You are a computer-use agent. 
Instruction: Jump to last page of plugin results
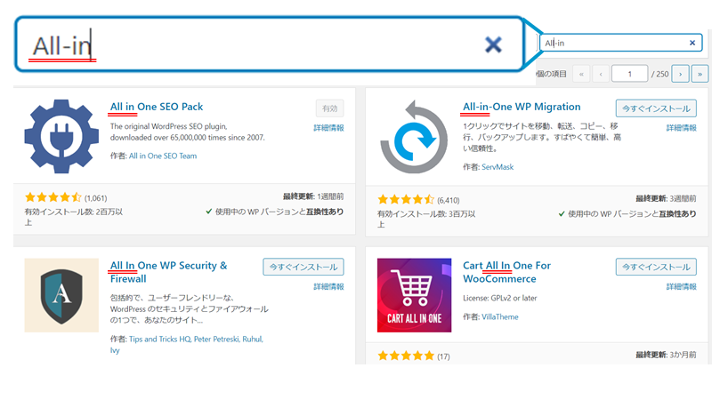pyautogui.click(x=700, y=74)
